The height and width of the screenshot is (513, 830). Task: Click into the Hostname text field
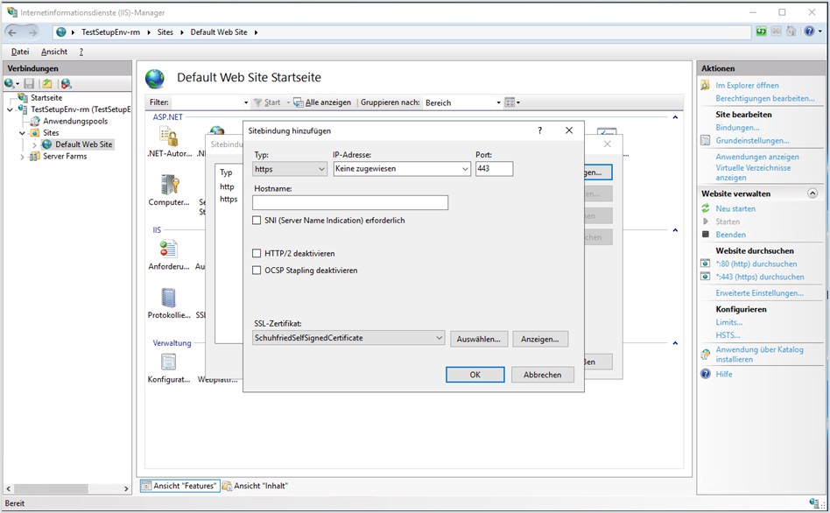coord(350,203)
